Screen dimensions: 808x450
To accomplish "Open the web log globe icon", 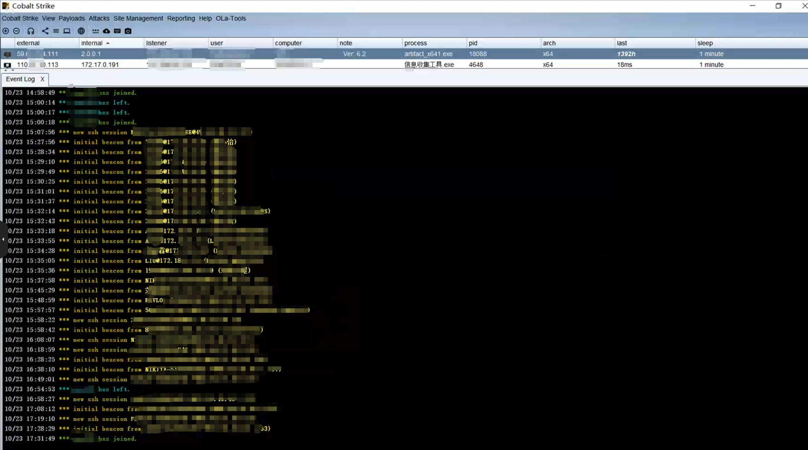I will tap(81, 31).
